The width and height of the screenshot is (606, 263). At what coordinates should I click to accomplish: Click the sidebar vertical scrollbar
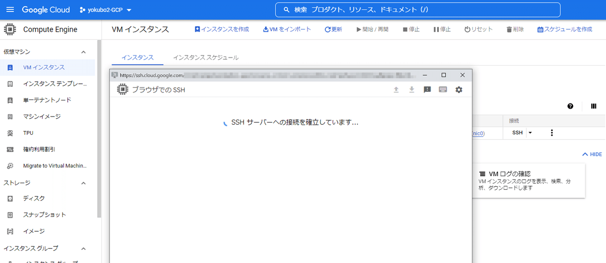tap(99, 129)
